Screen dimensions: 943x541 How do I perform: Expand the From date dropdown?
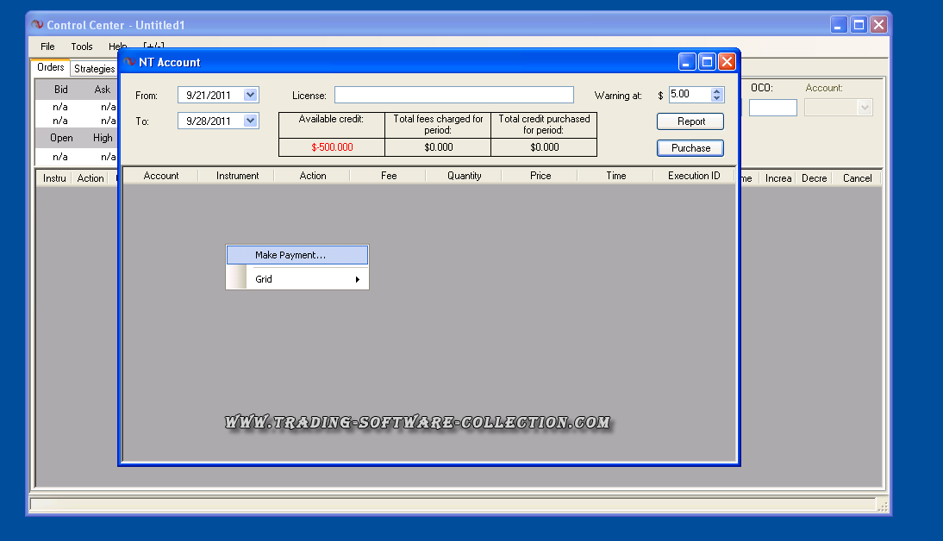pyautogui.click(x=251, y=95)
